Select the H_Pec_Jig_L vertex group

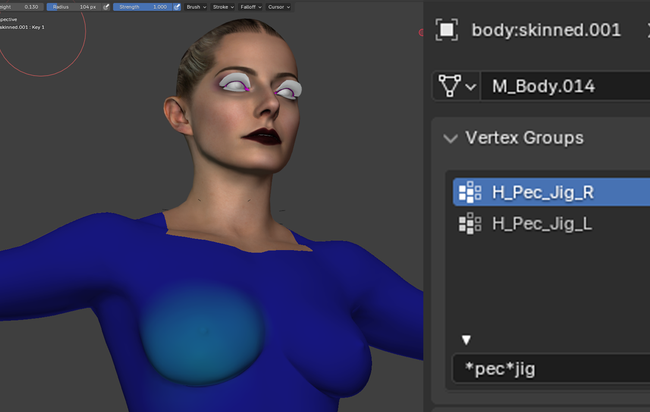[551, 223]
